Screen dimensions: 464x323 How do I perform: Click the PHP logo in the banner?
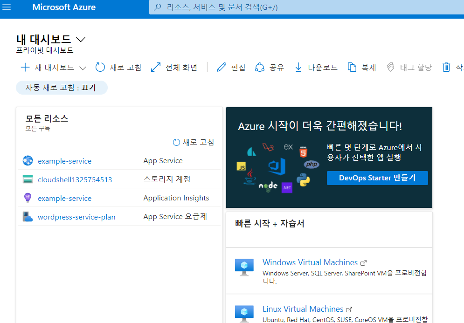312,164
